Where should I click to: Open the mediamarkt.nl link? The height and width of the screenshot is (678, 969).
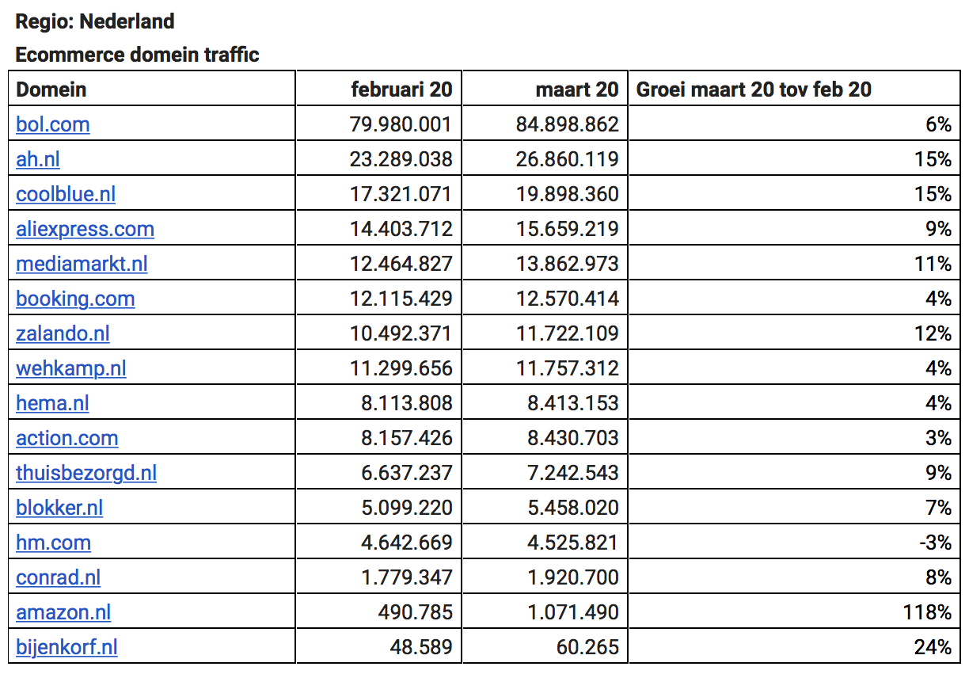tap(82, 264)
